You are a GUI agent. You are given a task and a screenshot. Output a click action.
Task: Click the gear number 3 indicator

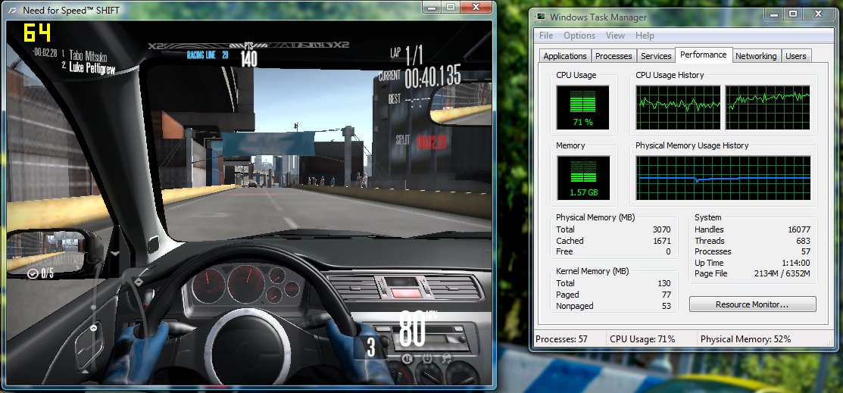click(x=371, y=348)
